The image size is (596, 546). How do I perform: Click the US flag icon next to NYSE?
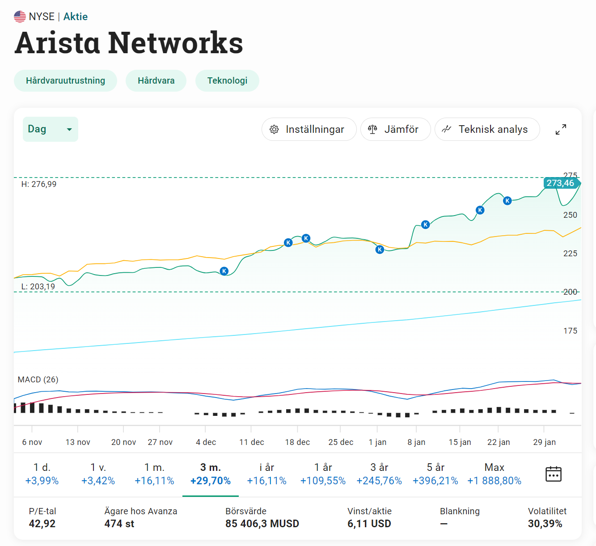(20, 17)
